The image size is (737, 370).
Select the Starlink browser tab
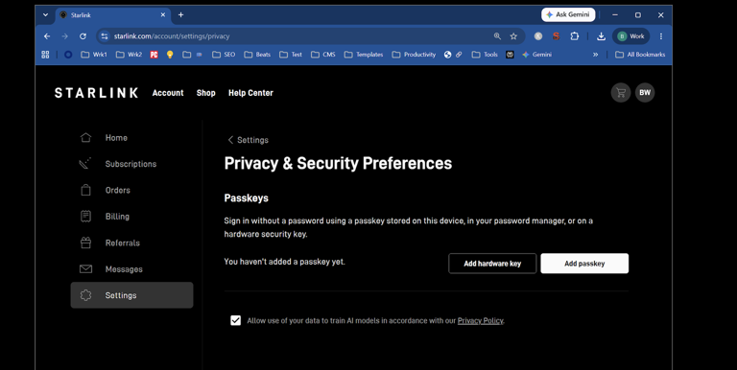[x=113, y=15]
